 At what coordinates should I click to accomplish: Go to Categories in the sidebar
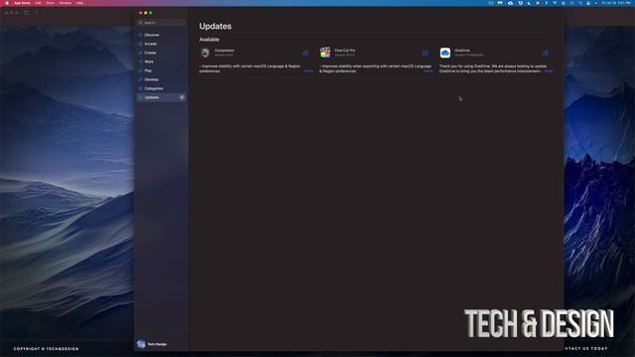[161, 88]
